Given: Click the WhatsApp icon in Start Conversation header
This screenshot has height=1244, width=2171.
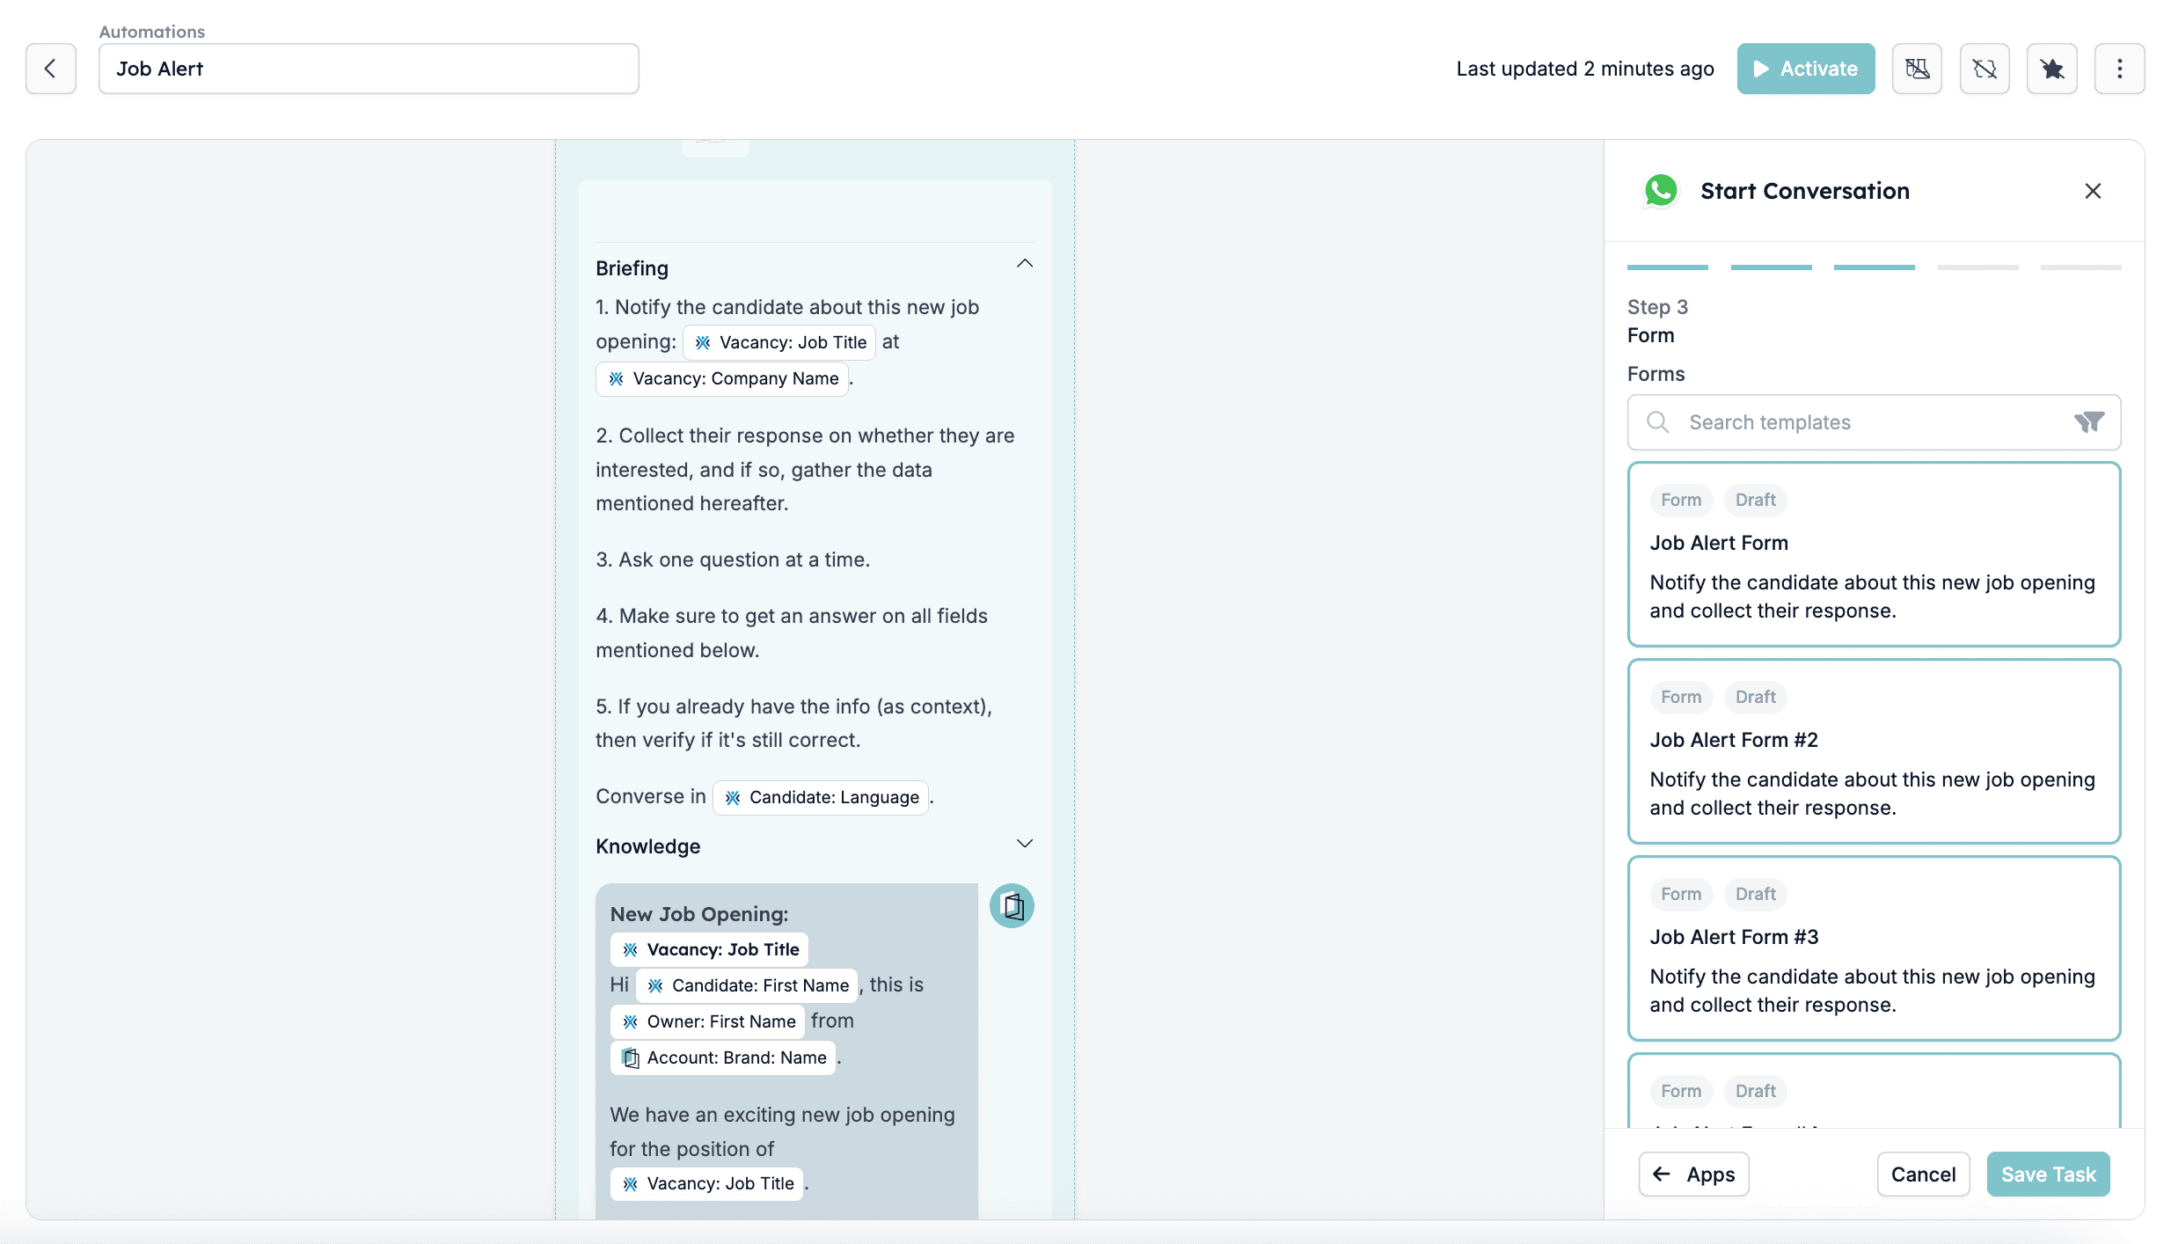Looking at the screenshot, I should click(1661, 191).
